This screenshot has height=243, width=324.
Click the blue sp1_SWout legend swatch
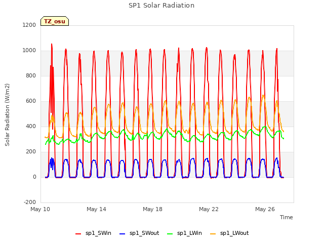point(123,234)
